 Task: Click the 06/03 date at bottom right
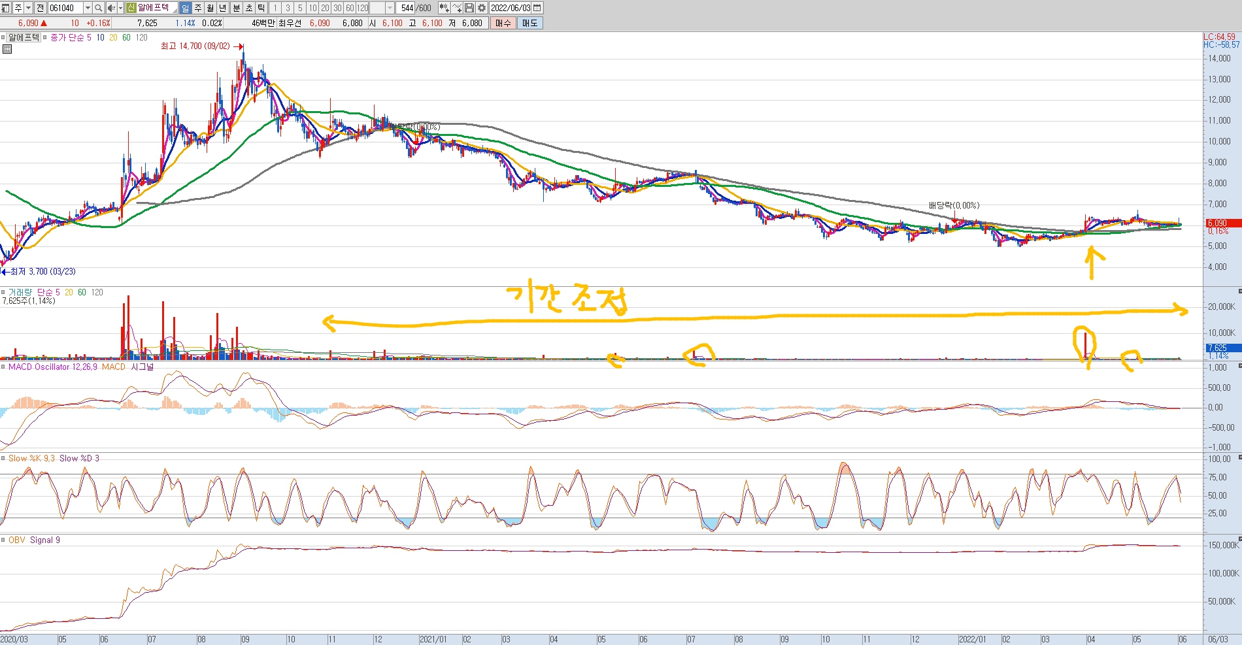pos(1217,639)
